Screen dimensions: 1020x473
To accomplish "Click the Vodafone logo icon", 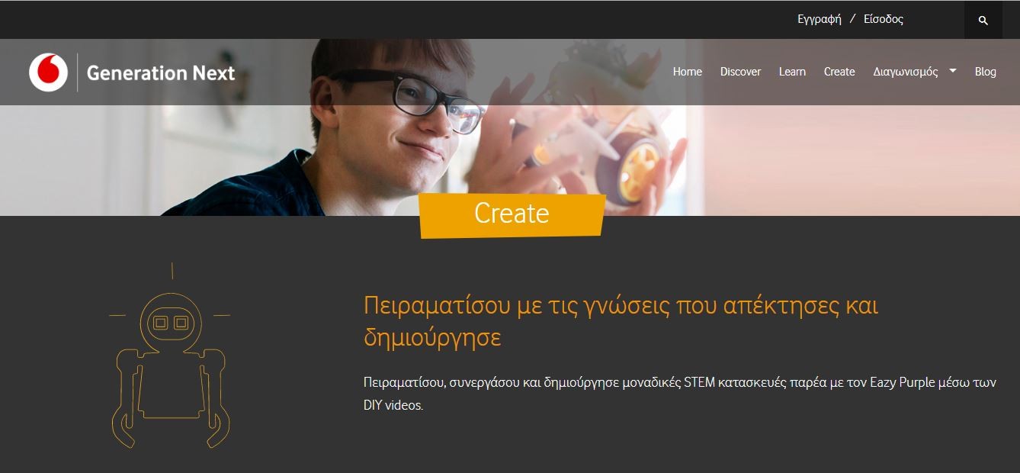I will pos(48,72).
